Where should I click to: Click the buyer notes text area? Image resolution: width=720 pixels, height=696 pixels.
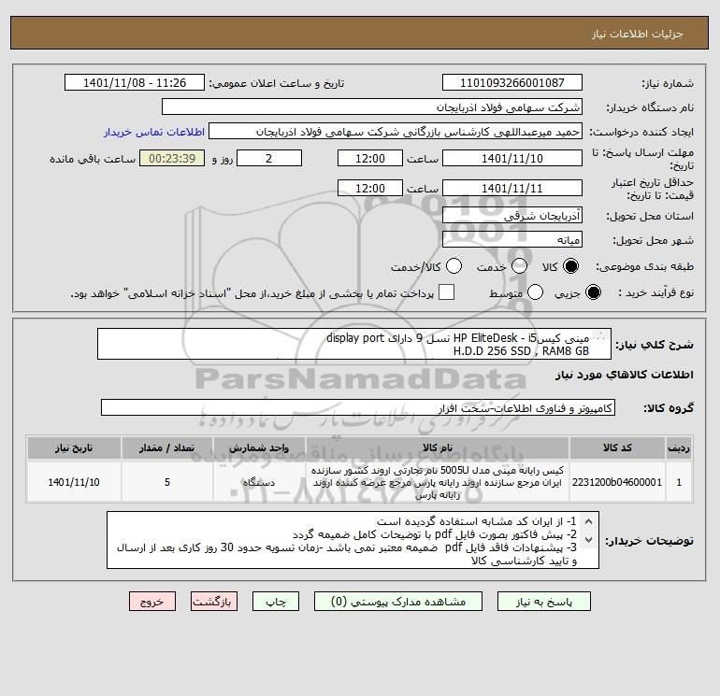click(x=353, y=540)
